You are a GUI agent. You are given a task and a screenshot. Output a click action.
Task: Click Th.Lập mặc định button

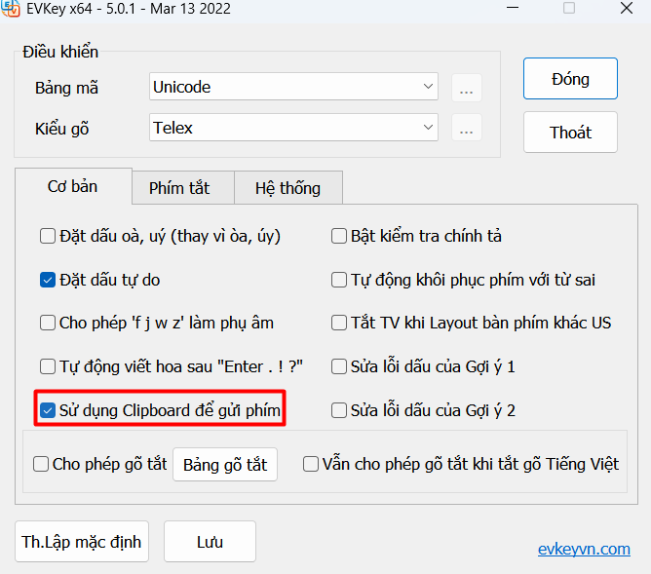[x=82, y=542]
